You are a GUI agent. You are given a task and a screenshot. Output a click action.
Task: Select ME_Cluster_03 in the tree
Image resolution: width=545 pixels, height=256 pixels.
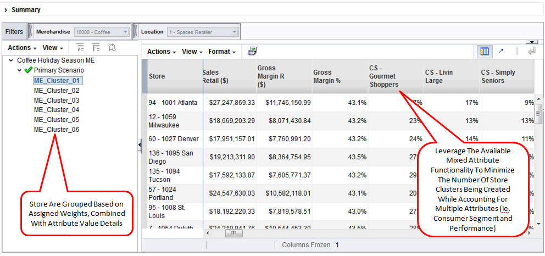click(x=57, y=101)
